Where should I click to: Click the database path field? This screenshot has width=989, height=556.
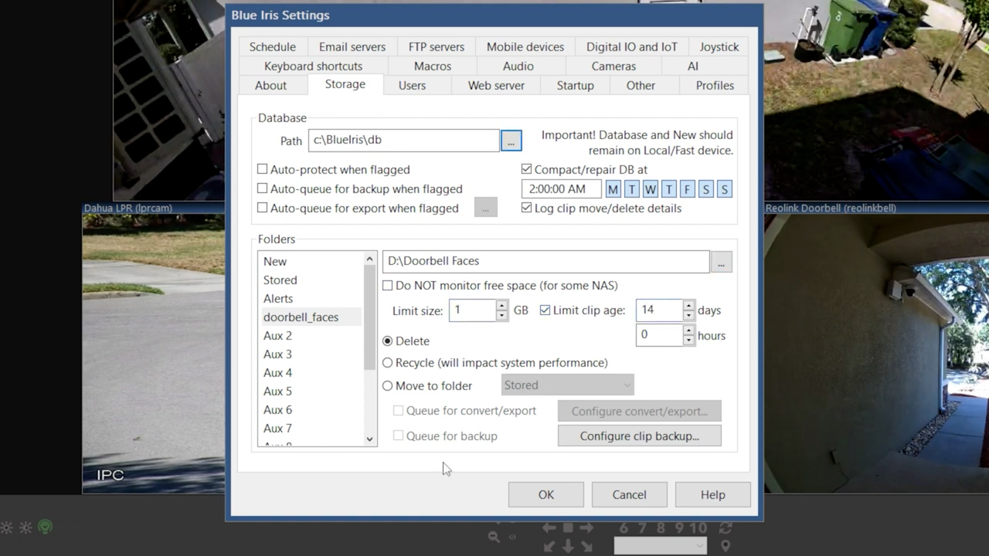[x=403, y=141]
